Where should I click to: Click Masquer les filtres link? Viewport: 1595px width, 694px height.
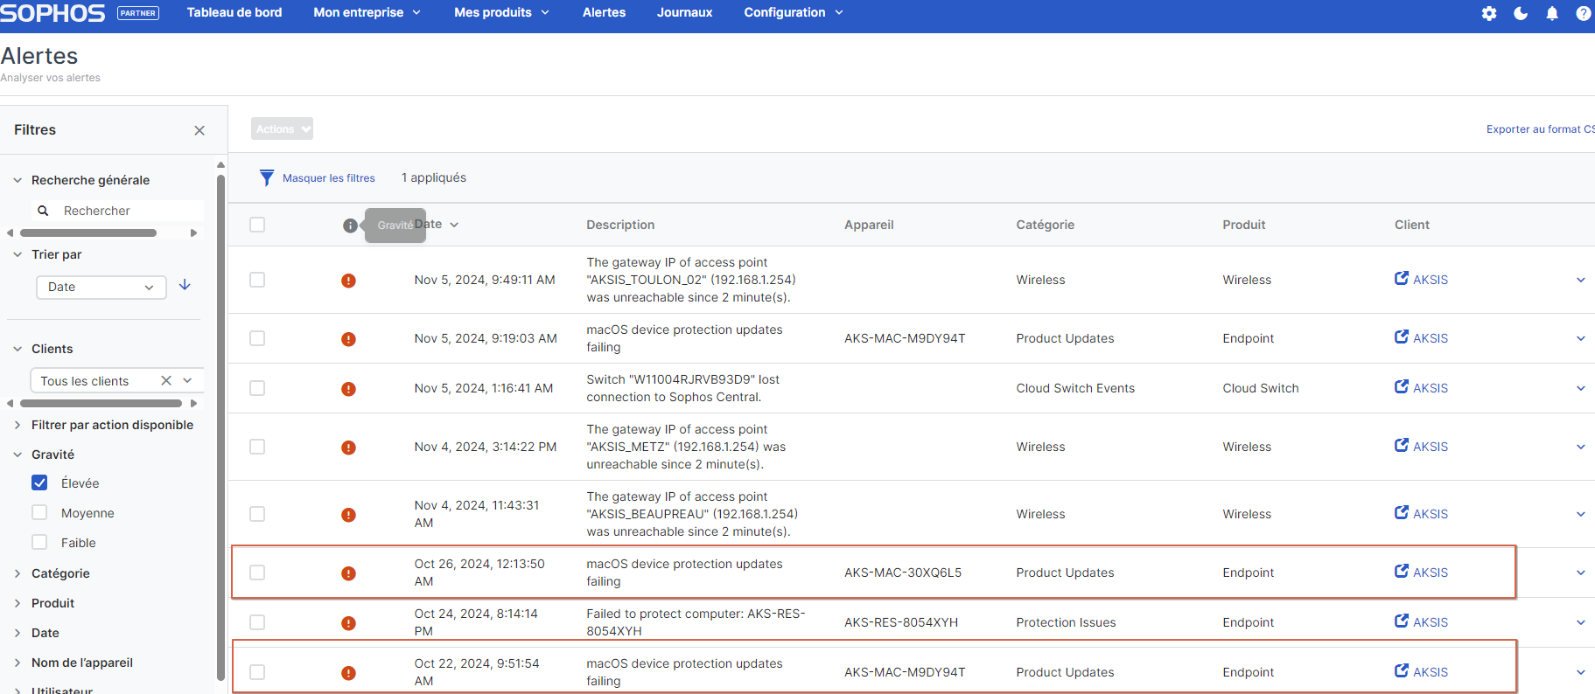click(x=329, y=178)
